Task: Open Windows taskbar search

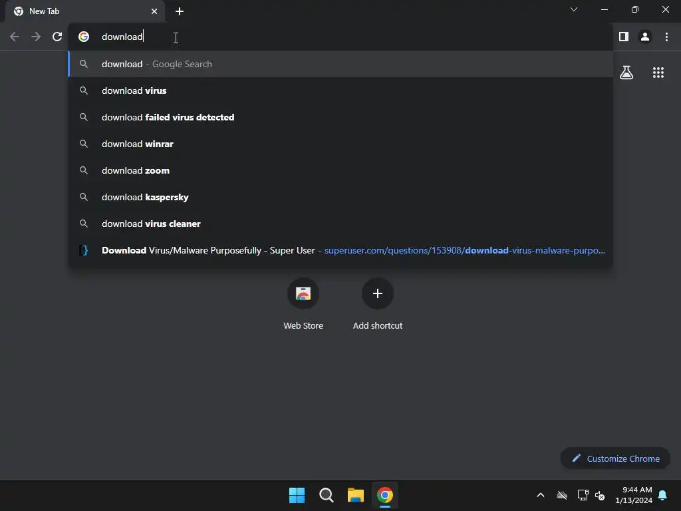Action: tap(326, 495)
